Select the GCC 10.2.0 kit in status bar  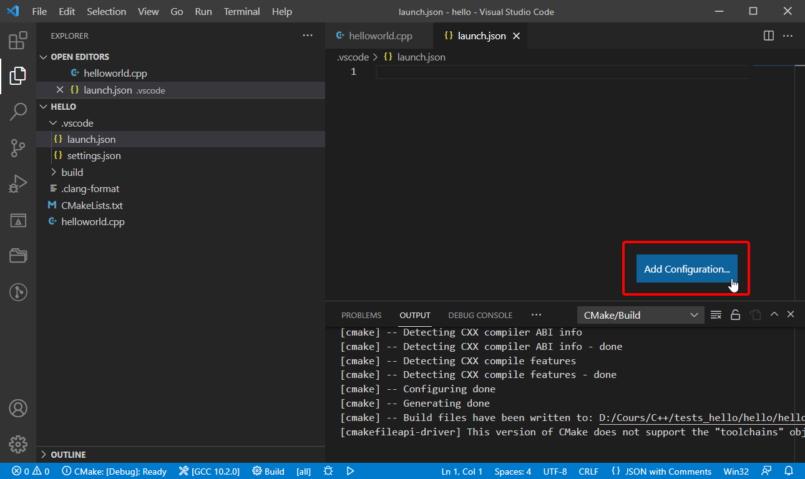pos(209,472)
